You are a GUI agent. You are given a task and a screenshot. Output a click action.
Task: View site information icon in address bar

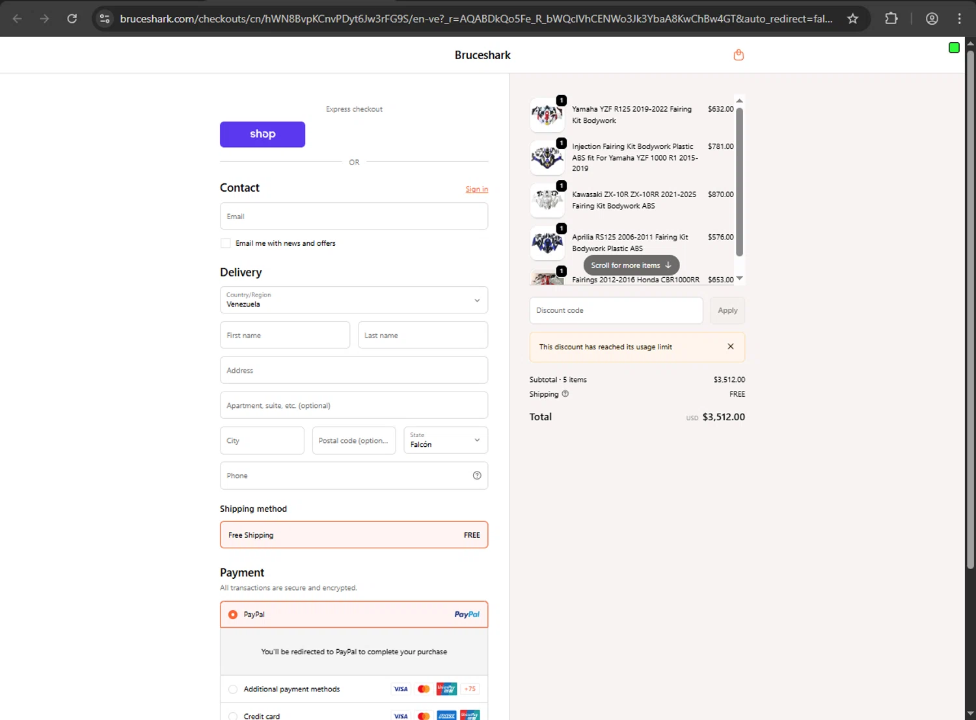point(105,19)
